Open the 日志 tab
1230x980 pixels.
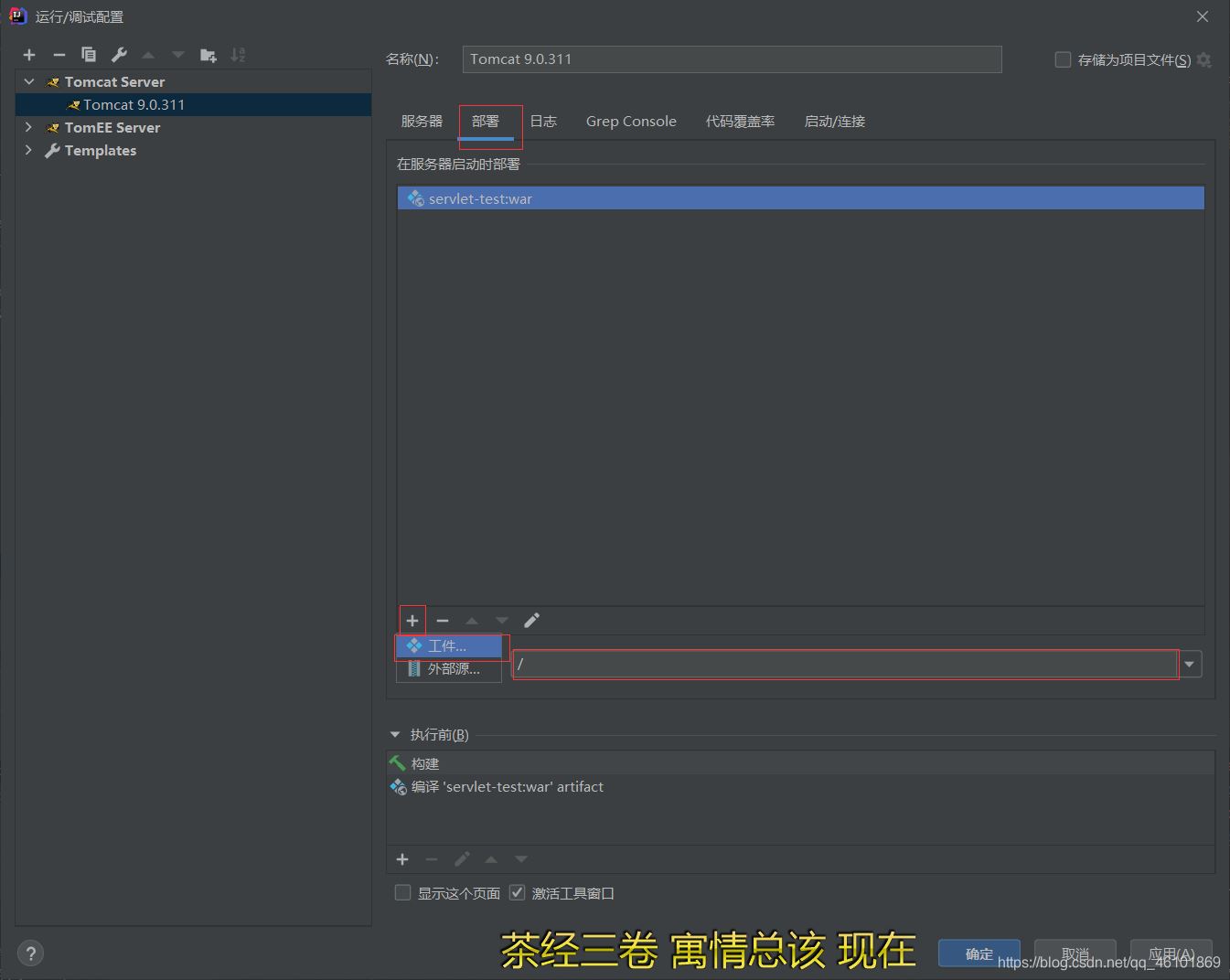(x=543, y=122)
